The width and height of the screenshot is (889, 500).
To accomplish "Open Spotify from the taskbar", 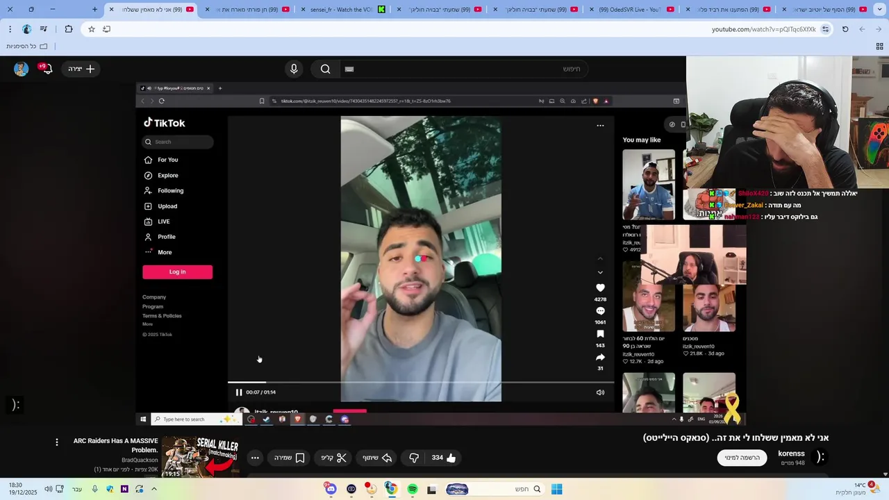I will (x=413, y=489).
